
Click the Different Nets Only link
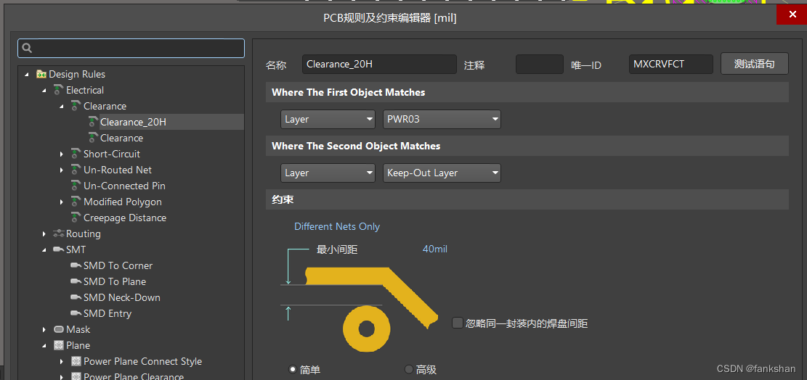click(x=337, y=226)
